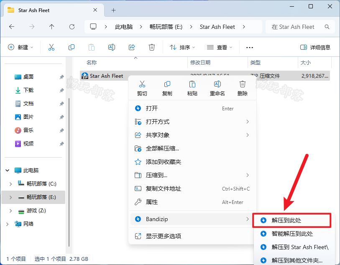Open the Bandizip submenu entry
This screenshot has width=340, height=265.
(192, 219)
